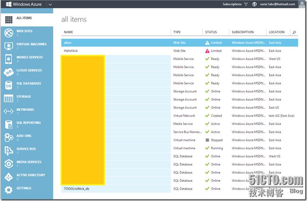Open the aiken web site entry
This screenshot has height=201, width=307.
point(68,43)
